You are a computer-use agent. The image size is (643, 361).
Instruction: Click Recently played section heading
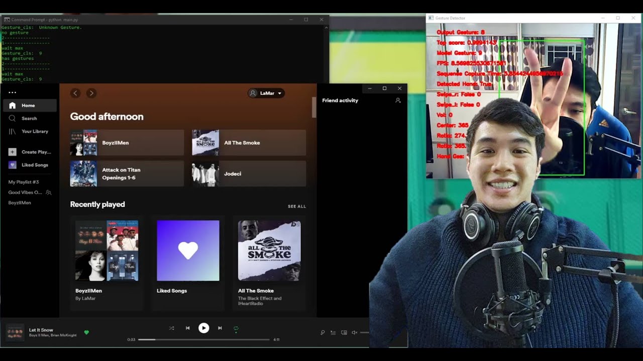pos(97,205)
